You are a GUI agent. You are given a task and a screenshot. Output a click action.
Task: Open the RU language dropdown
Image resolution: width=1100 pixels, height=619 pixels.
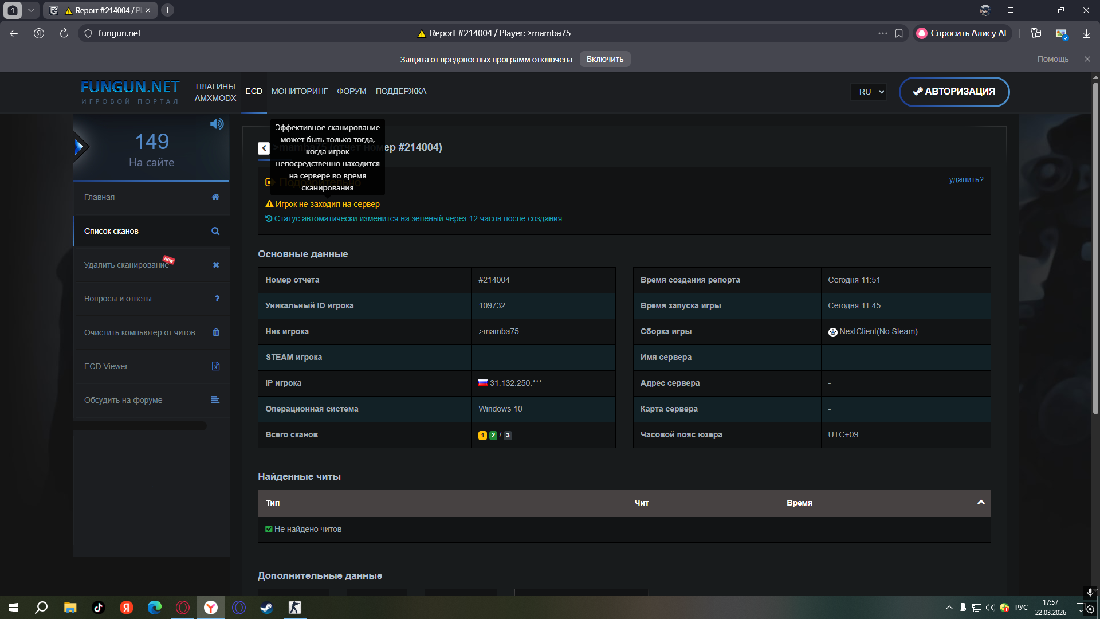[x=869, y=92]
